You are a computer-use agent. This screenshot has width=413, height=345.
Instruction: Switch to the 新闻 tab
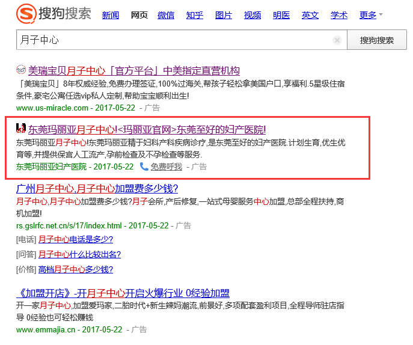(111, 15)
